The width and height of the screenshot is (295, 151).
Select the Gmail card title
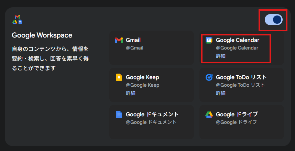click(x=133, y=40)
